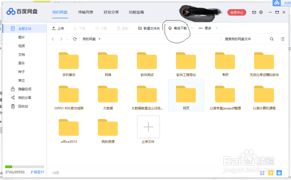This screenshot has height=180, width=291.
Task: Click the blue lock icon bottom right
Action: pos(279,173)
